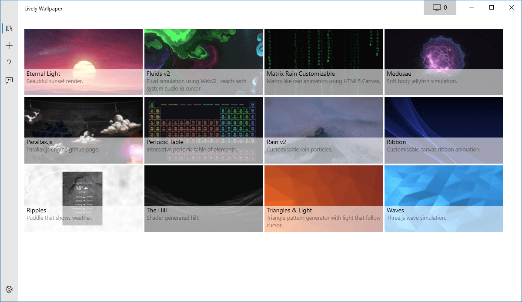The image size is (522, 302).
Task: Choose the Waves wallpaper tile
Action: point(444,198)
